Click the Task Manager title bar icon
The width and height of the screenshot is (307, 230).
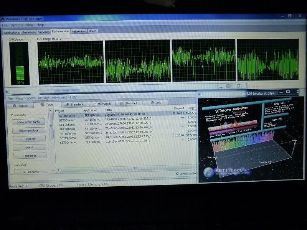[3, 19]
